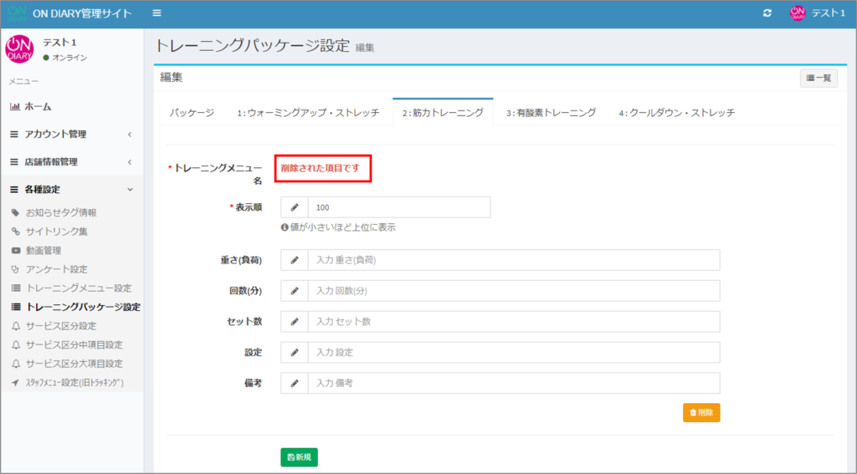Open the テスト1 user profile menu
The width and height of the screenshot is (857, 474).
[x=817, y=13]
